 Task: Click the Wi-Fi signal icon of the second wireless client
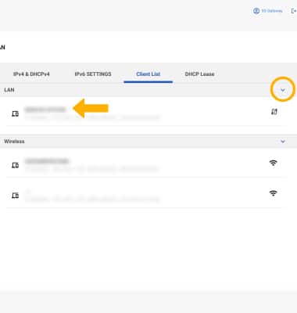point(273,193)
